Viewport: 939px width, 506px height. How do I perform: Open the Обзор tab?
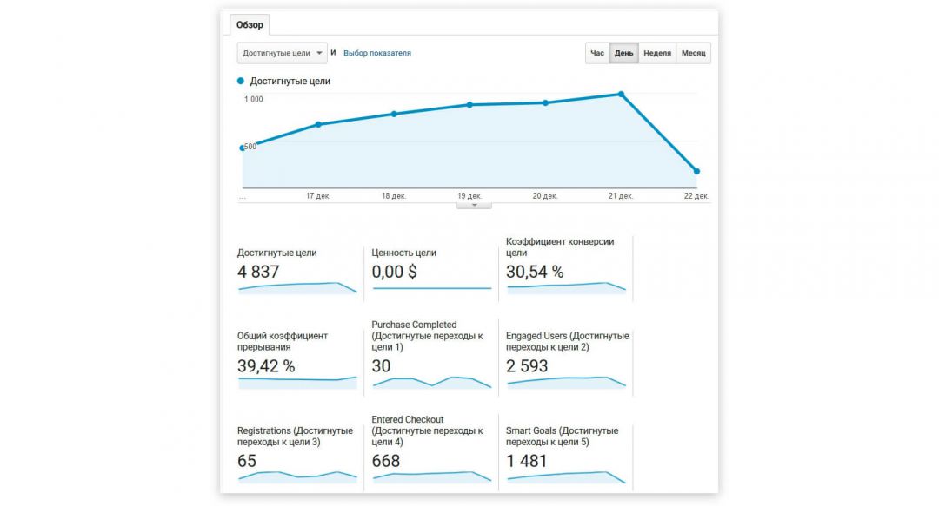pyautogui.click(x=250, y=25)
